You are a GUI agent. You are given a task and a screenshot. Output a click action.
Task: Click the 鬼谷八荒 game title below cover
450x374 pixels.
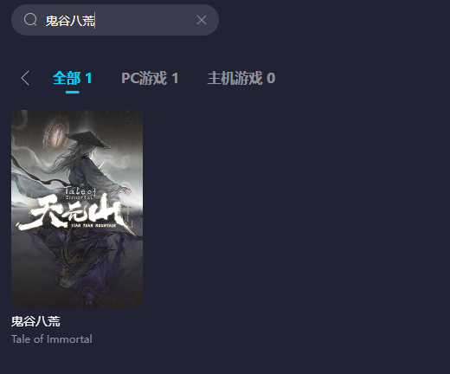[x=35, y=321]
